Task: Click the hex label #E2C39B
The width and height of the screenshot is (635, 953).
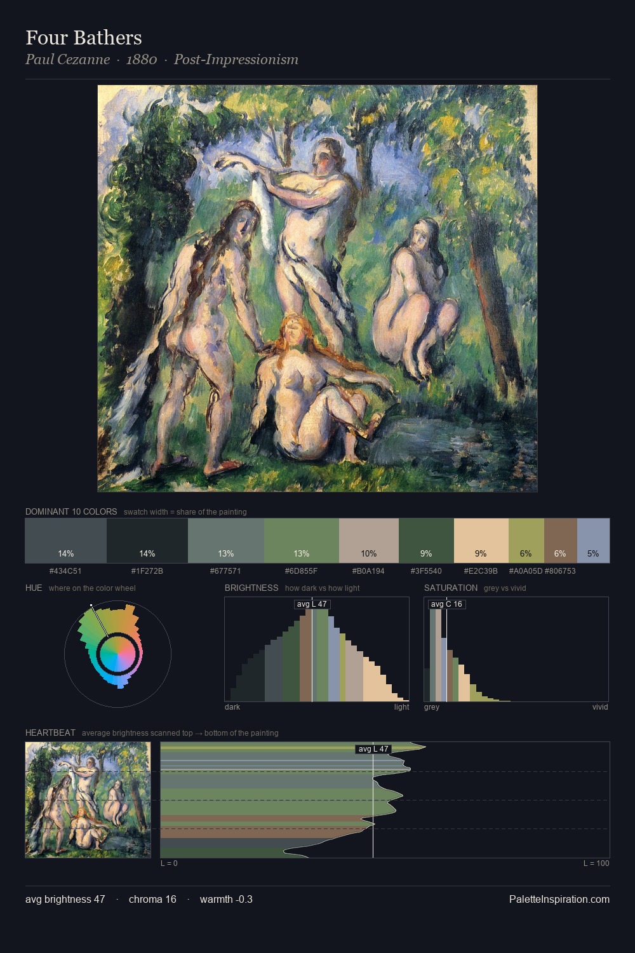Action: tap(481, 571)
